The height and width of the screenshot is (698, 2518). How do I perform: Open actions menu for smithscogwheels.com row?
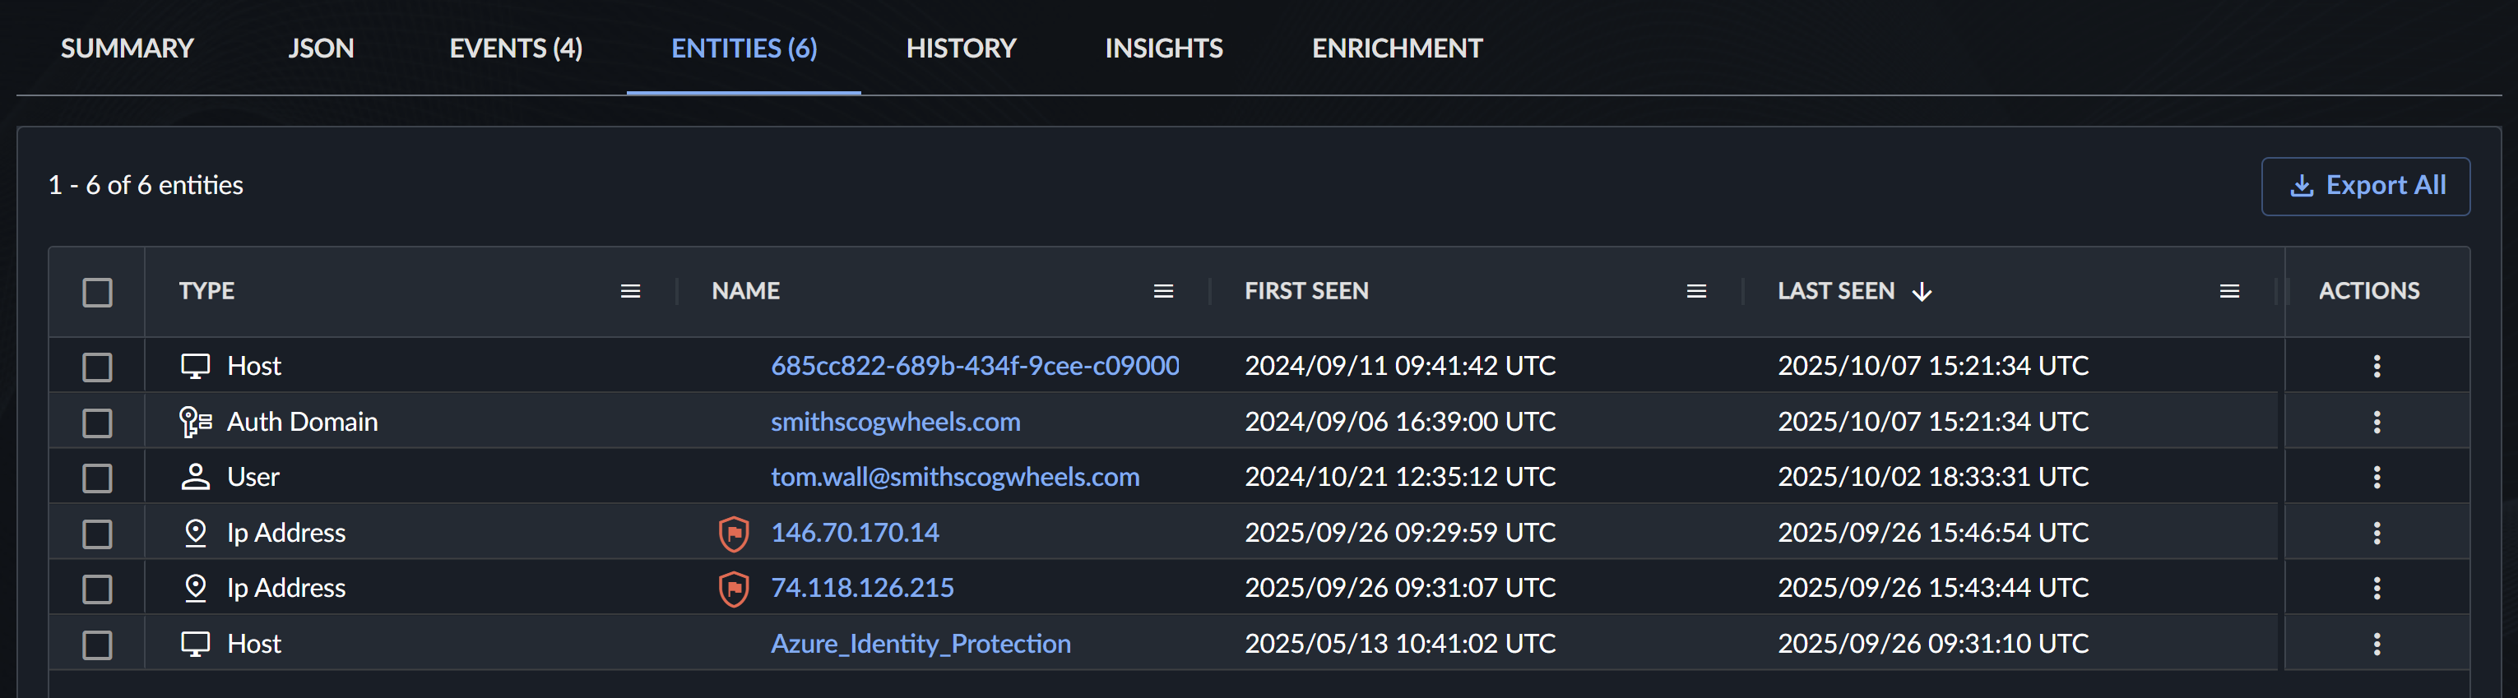click(2377, 423)
